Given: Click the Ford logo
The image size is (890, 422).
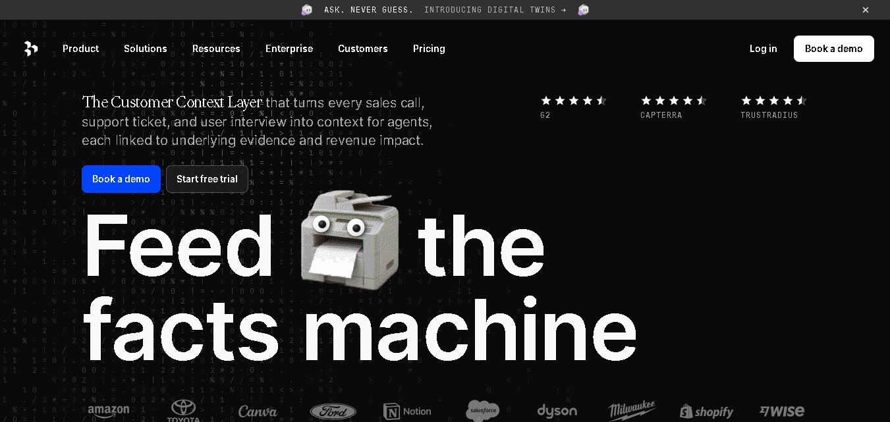Looking at the screenshot, I should [x=333, y=412].
